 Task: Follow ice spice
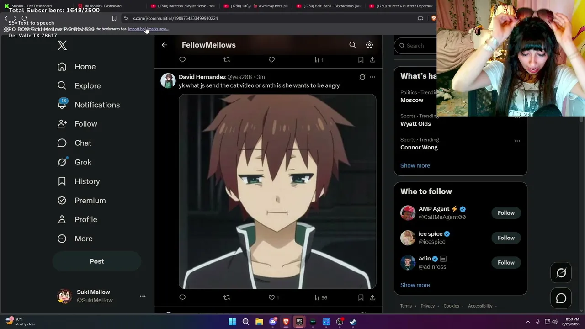coord(506,238)
